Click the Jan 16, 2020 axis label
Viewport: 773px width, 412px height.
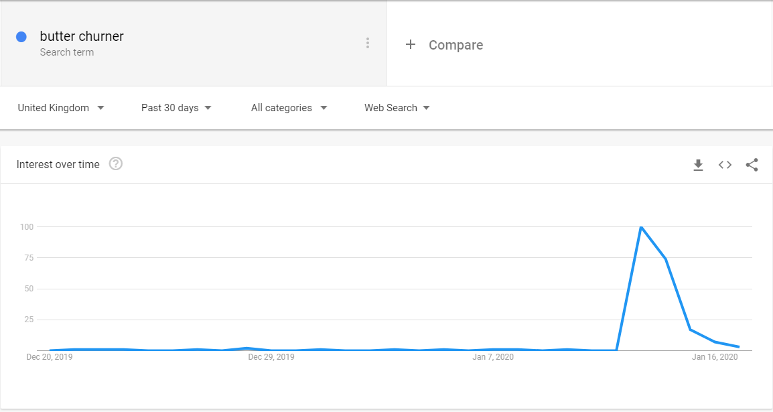point(715,357)
